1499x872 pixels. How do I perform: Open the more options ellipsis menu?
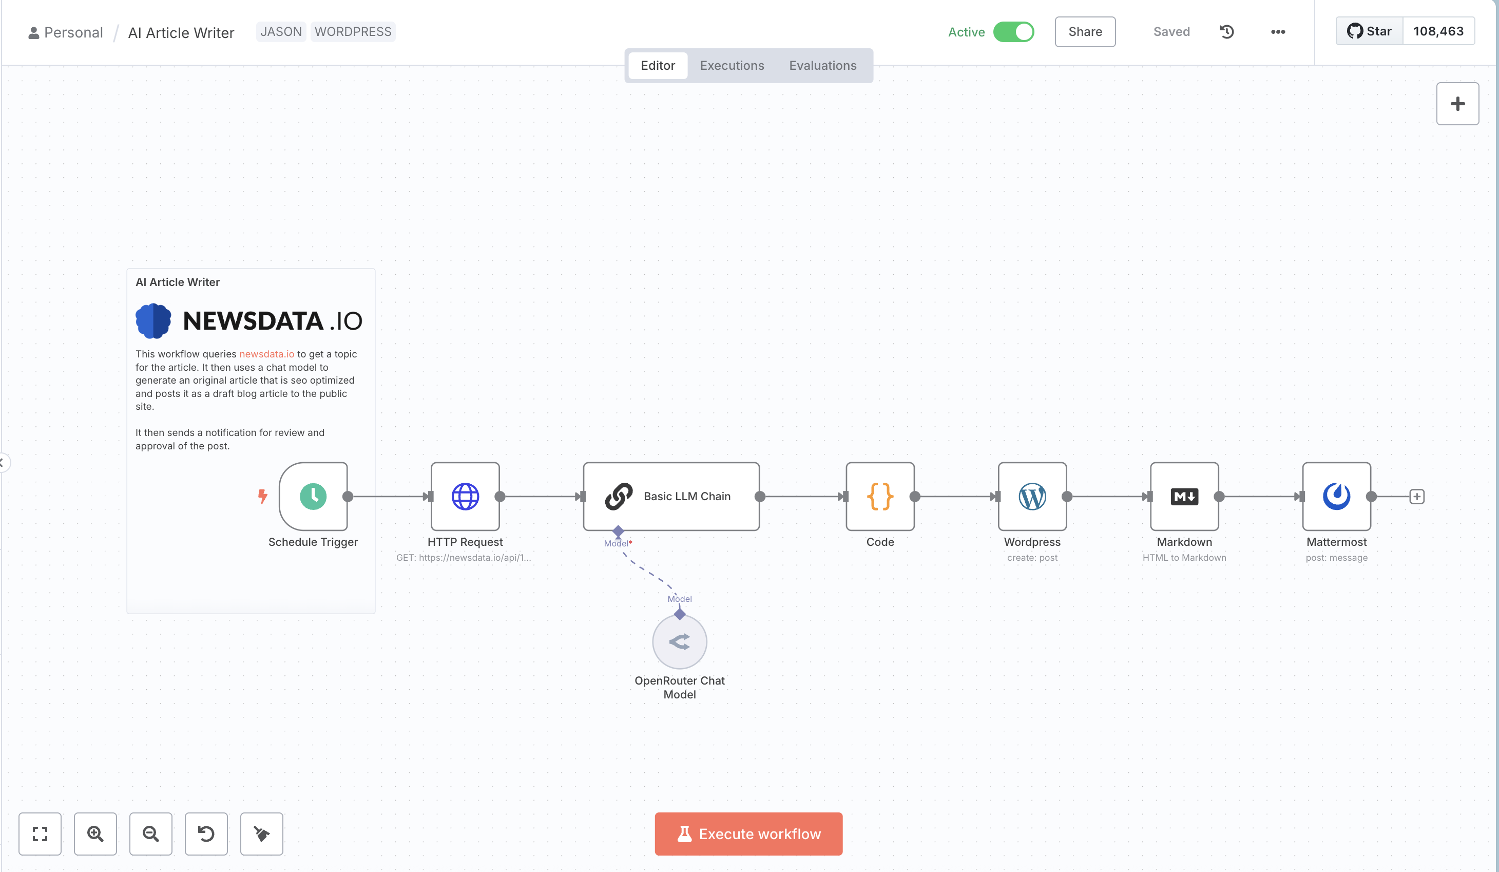point(1277,31)
